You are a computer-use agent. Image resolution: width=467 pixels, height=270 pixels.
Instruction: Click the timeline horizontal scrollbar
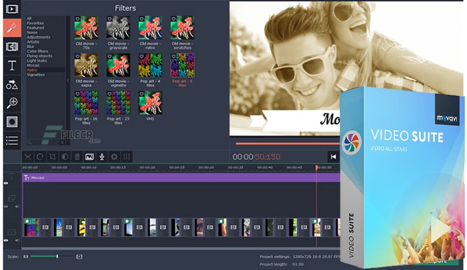tap(180, 248)
